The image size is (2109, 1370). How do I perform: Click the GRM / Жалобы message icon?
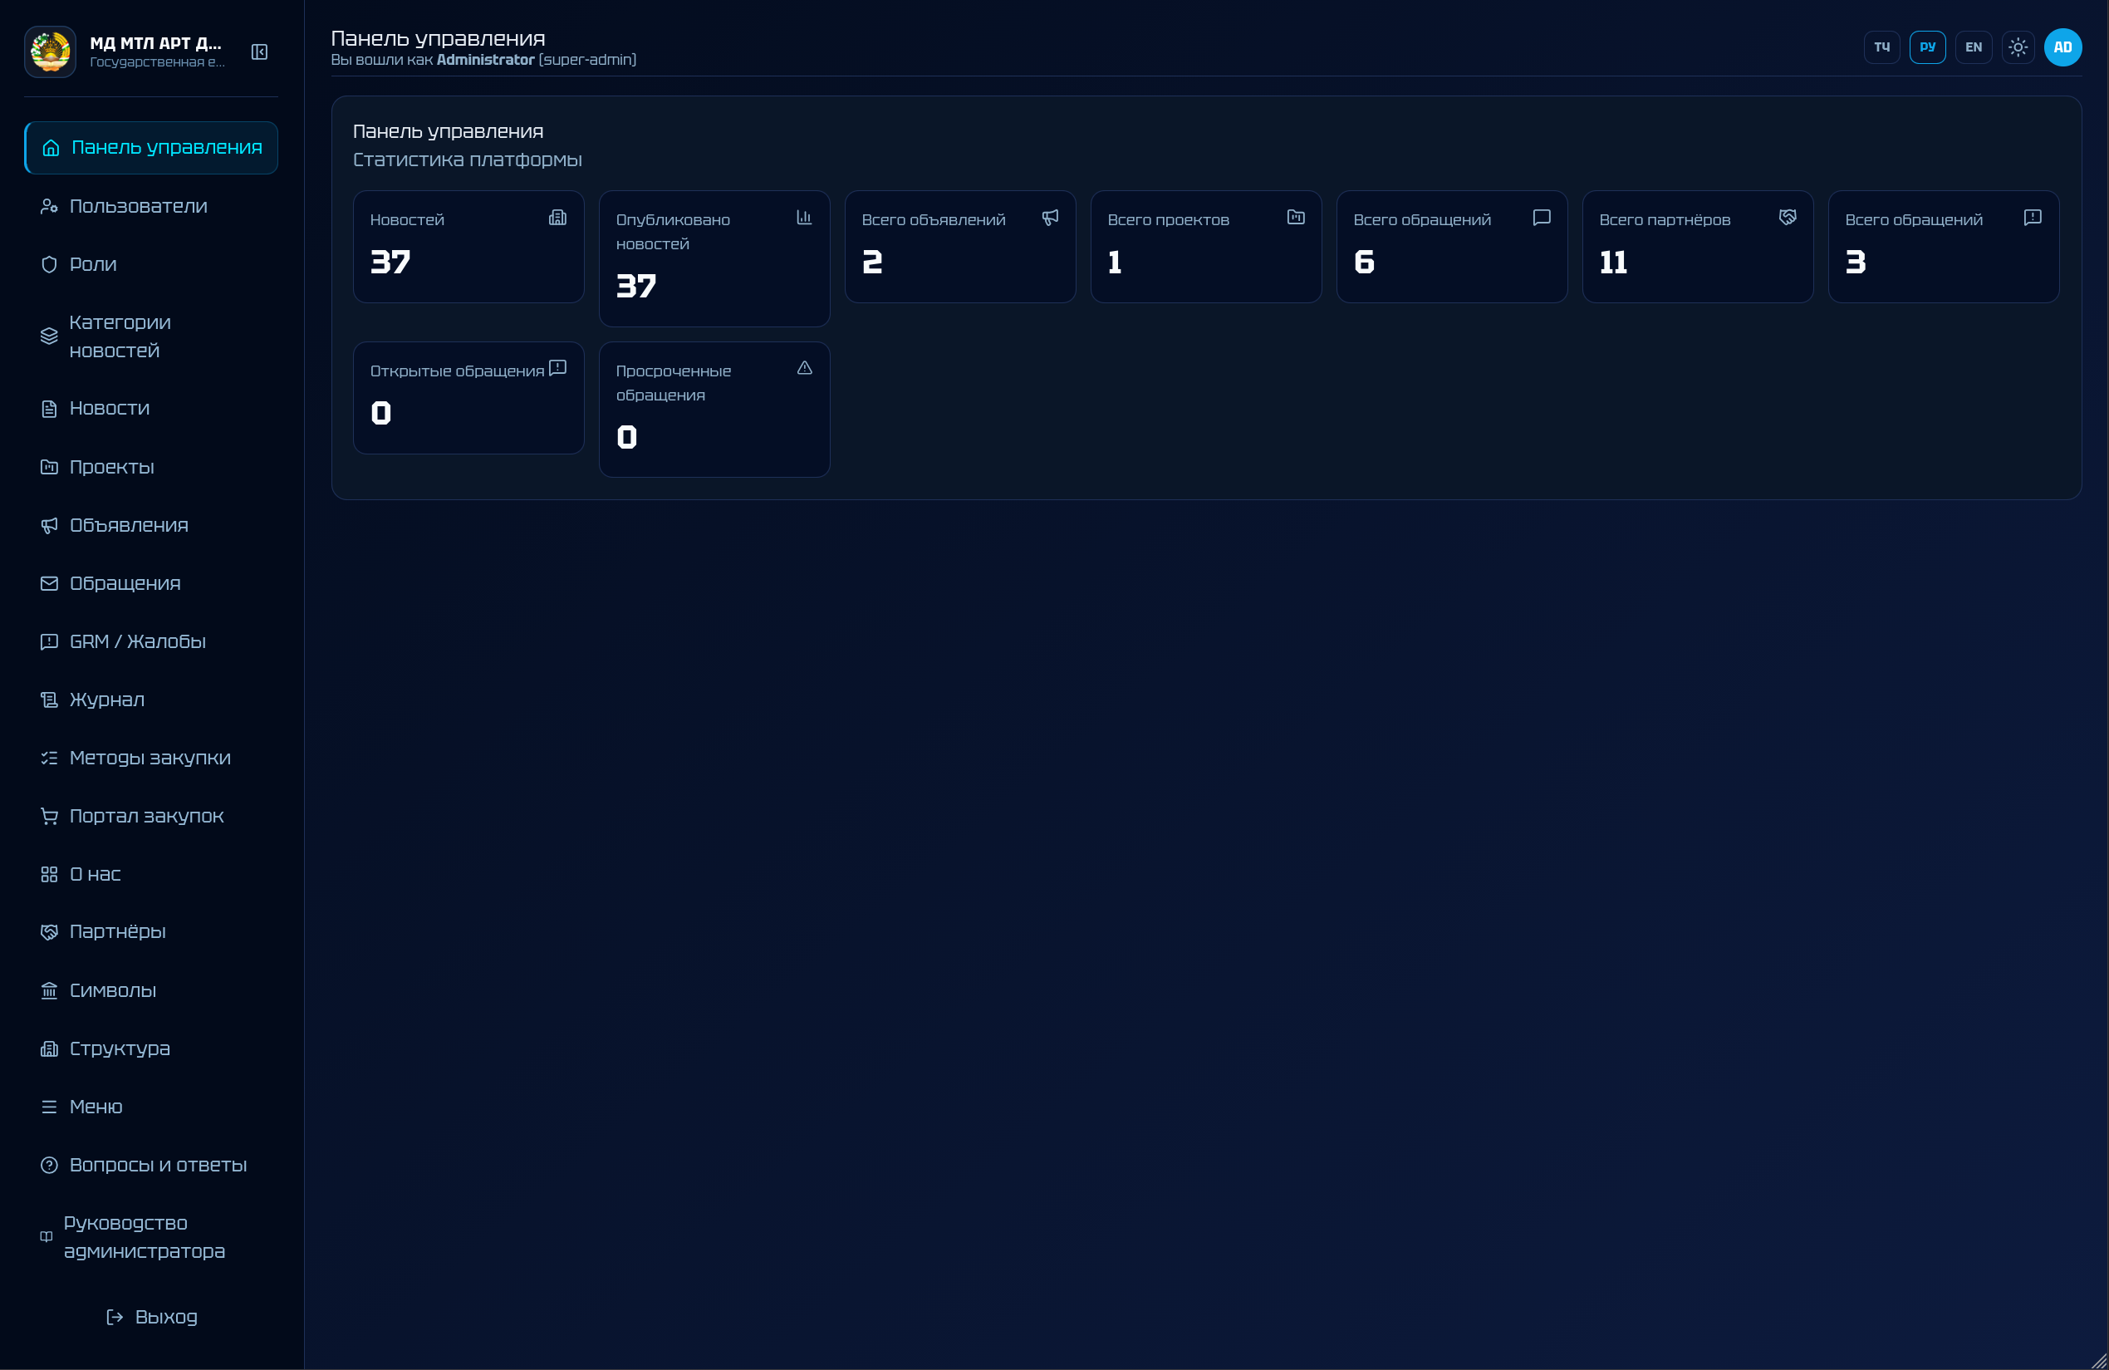[50, 641]
